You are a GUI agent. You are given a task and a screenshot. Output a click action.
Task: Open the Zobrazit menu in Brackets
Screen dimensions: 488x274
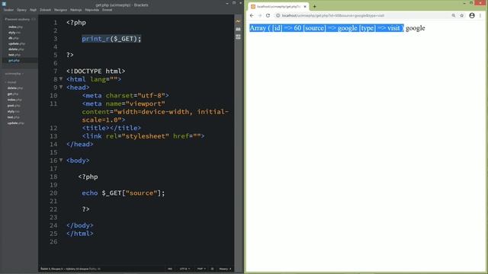(x=45, y=10)
